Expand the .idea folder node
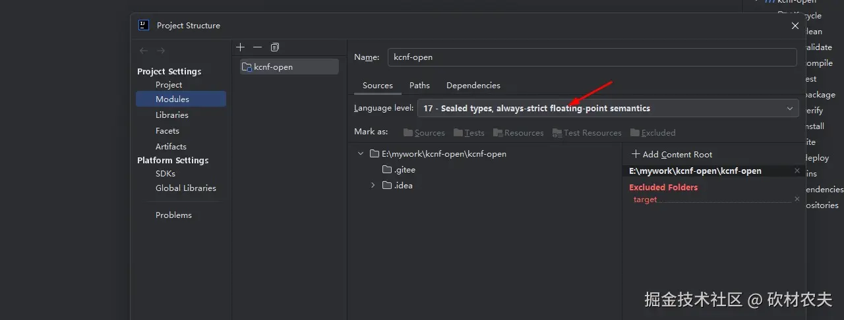The height and width of the screenshot is (320, 844). click(x=373, y=186)
